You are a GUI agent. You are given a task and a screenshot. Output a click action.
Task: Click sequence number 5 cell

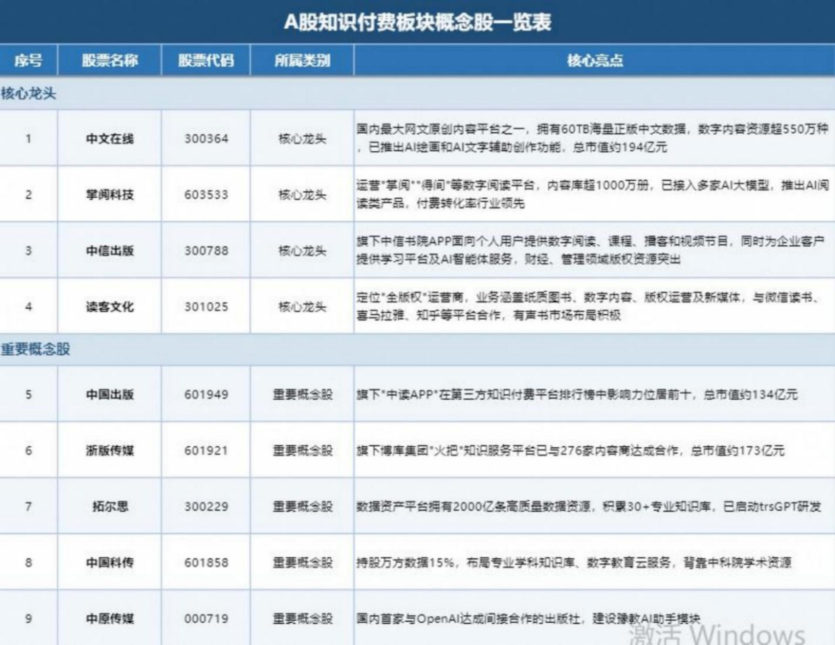[28, 394]
